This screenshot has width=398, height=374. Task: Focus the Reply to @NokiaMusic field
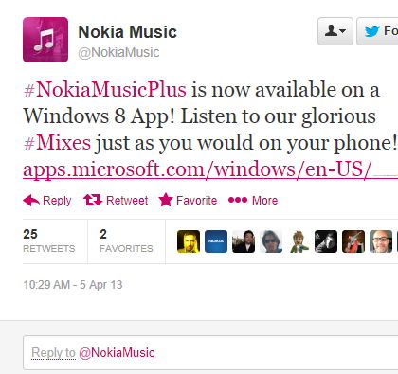coord(210,352)
